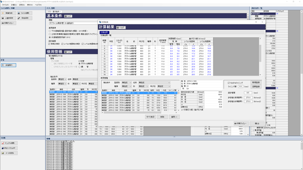Open the 呼び径 dropdown in the dialog

(164, 86)
